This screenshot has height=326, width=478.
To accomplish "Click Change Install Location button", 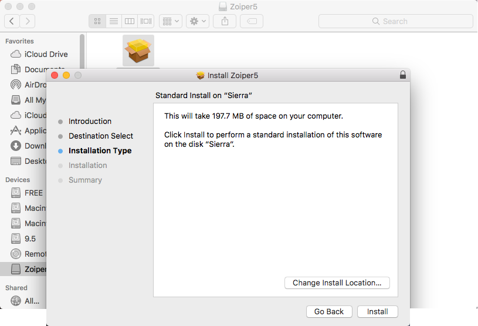I will pos(337,283).
